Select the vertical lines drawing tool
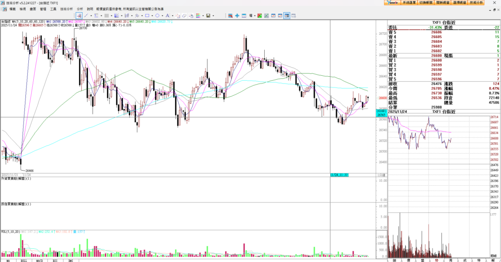501x262 pixels. [107, 16]
